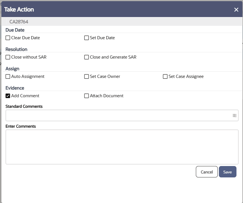Uncheck the Add Comment checkbox

pos(8,96)
